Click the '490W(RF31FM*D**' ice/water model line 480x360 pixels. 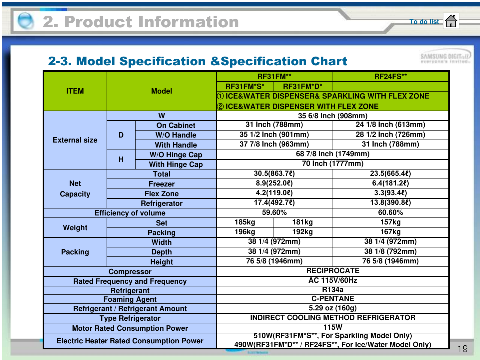click(x=332, y=345)
